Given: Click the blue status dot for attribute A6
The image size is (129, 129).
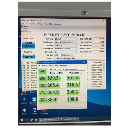Looking at the screenshot, I should point(25,87).
